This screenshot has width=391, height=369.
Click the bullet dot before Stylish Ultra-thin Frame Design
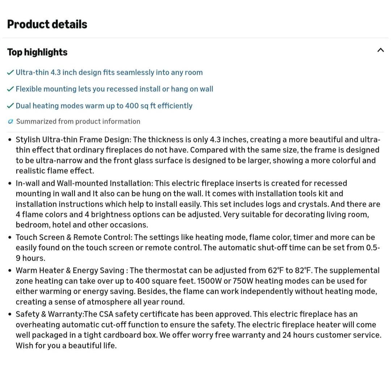[x=10, y=140]
